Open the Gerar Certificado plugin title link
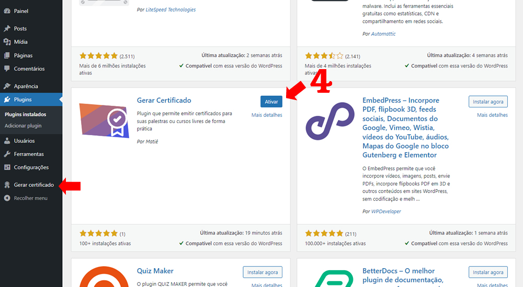 tap(164, 100)
